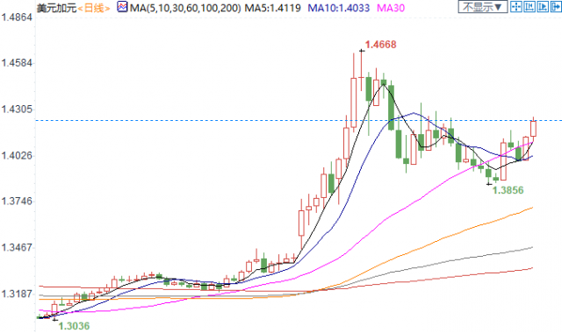This screenshot has height=333, width=562.
Task: Click the 1.3746 axis label
Action: [17, 201]
